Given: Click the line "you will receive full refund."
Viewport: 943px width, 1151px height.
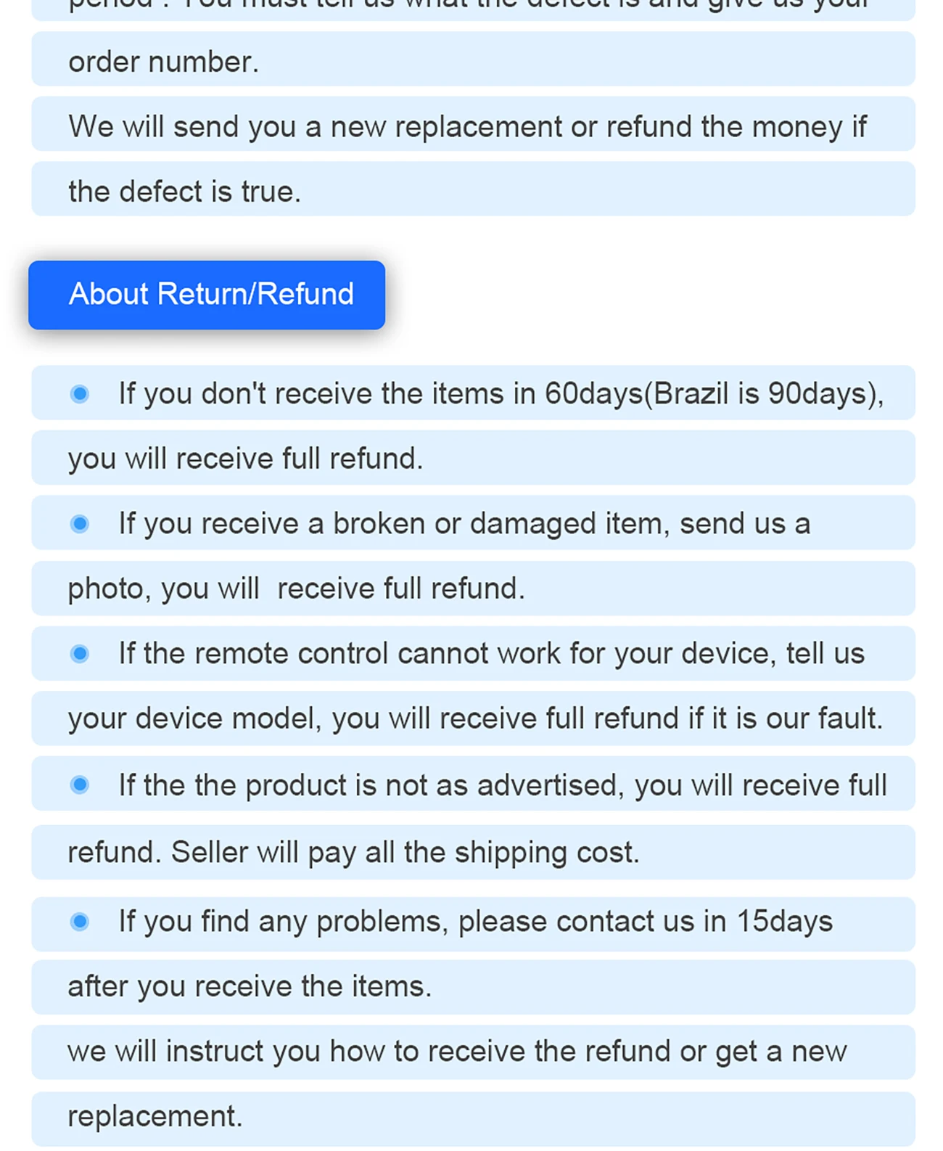Looking at the screenshot, I should [245, 459].
